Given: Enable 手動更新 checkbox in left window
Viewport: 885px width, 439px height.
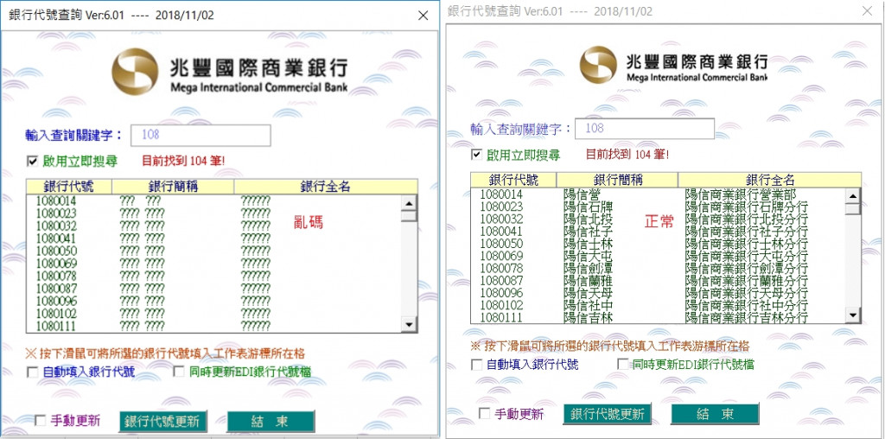Looking at the screenshot, I should click(40, 421).
